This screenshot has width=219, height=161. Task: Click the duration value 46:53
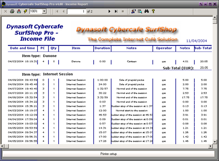pyautogui.click(x=102, y=115)
